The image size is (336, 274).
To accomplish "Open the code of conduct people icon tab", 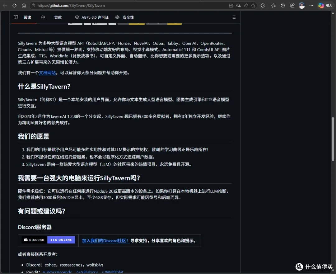I will coord(43,17).
